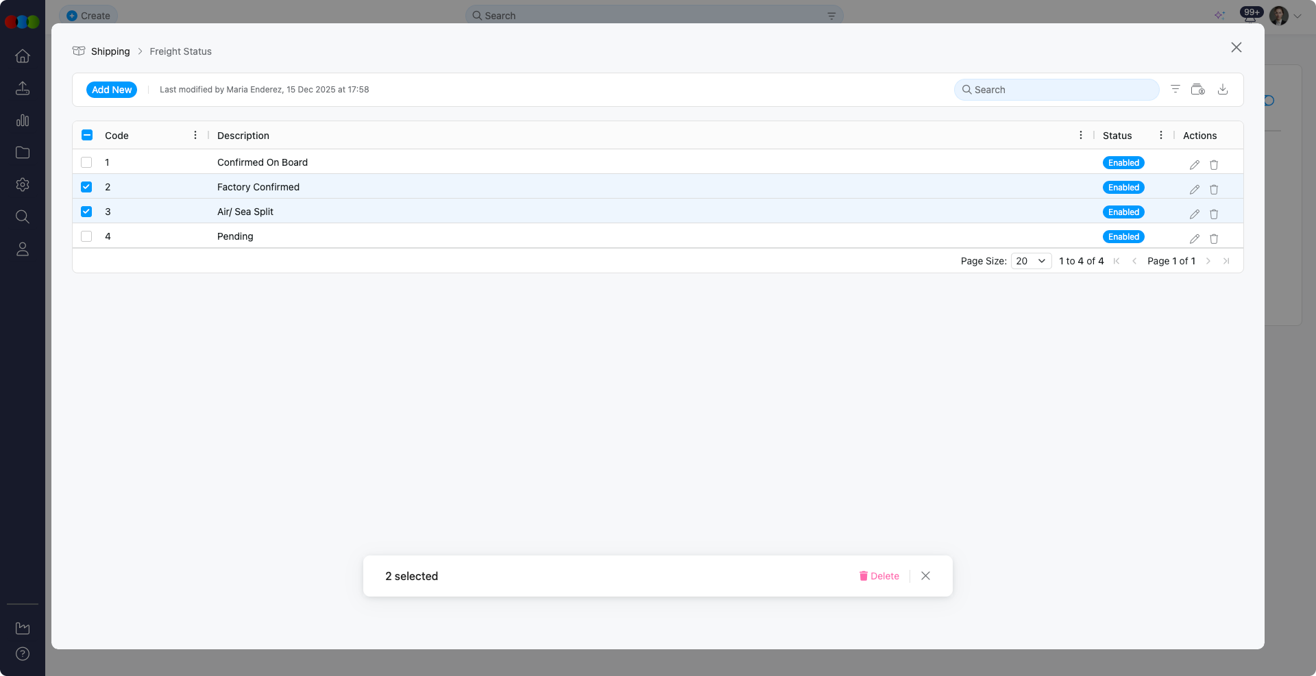This screenshot has width=1316, height=676.
Task: Open the Code column three-dot menu
Action: (195, 135)
